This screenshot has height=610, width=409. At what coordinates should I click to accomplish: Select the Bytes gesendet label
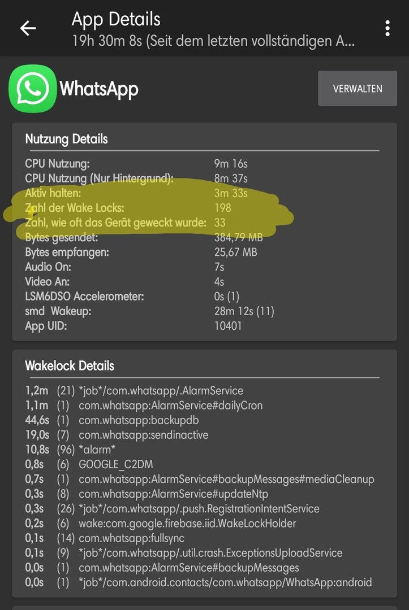[x=62, y=237]
